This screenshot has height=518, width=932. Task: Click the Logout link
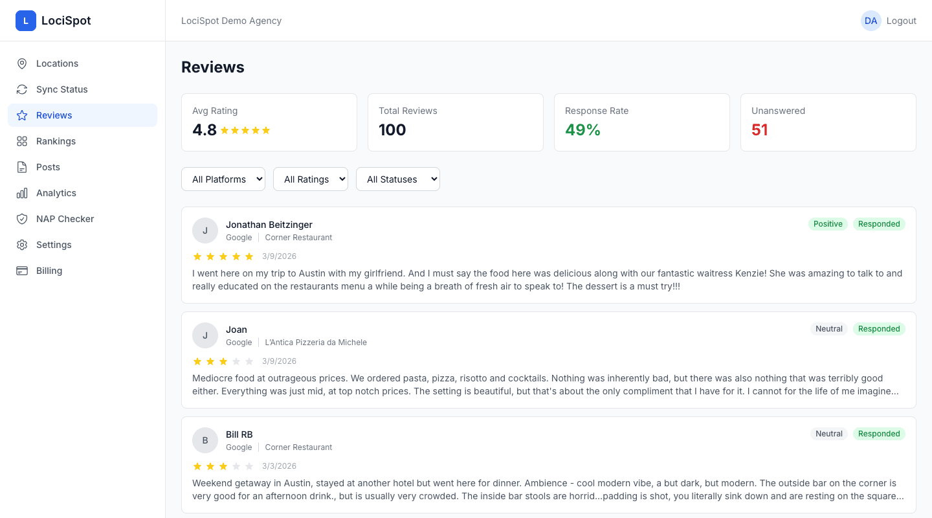point(901,20)
